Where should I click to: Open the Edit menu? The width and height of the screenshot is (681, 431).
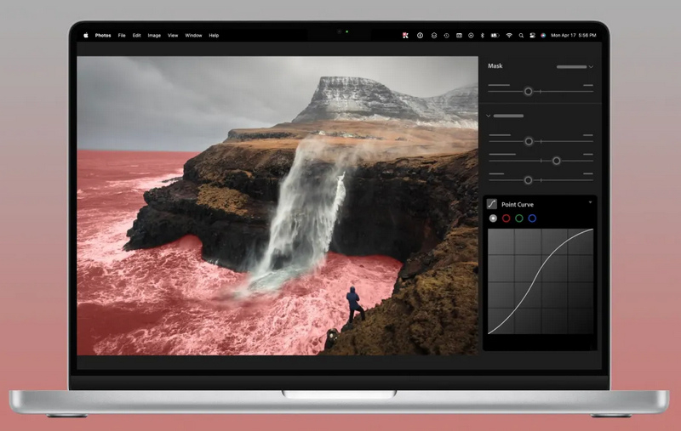tap(136, 35)
